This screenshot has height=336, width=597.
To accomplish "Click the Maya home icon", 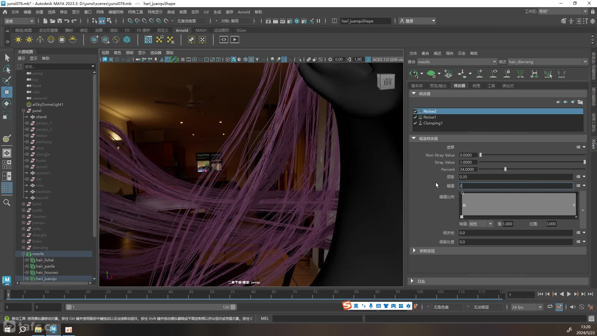I will click(5, 12).
